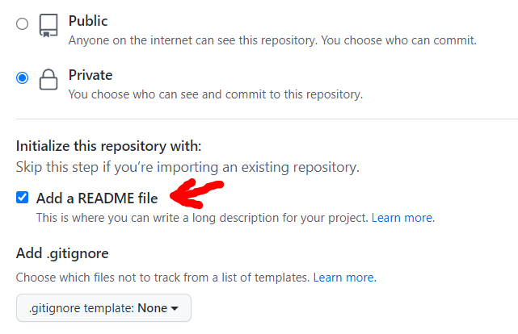Image resolution: width=518 pixels, height=334 pixels.
Task: Click the Private option label text
Action: tap(91, 75)
